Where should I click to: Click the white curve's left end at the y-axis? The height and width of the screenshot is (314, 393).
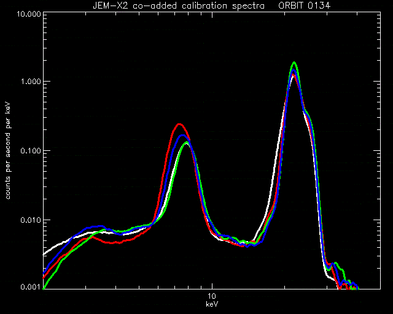coord(44,255)
